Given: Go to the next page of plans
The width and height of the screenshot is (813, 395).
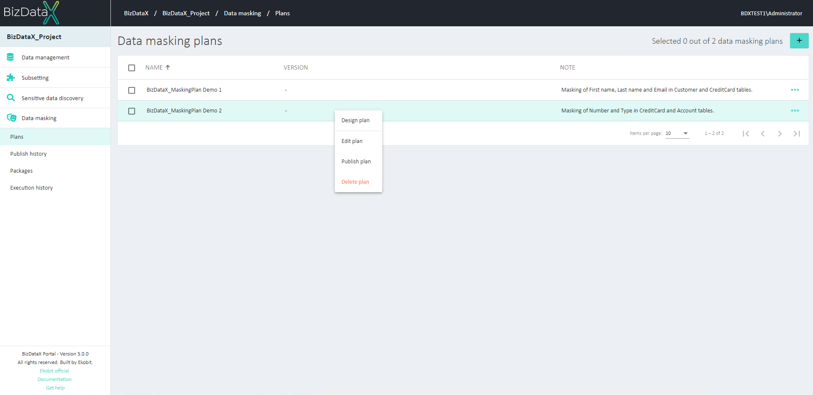Looking at the screenshot, I should [780, 134].
